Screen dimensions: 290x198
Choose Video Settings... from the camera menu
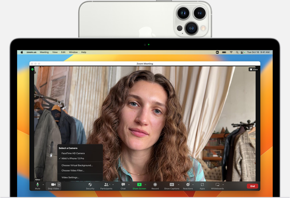[70, 177]
